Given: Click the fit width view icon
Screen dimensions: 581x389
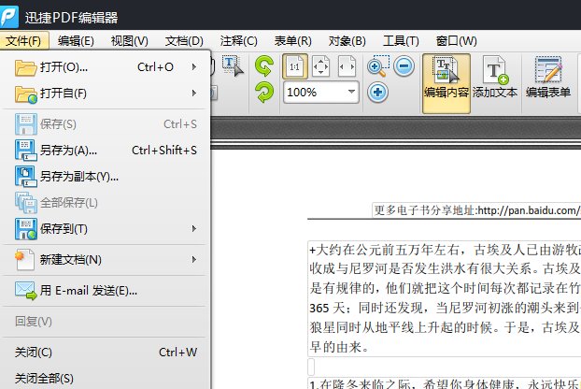Looking at the screenshot, I should point(347,66).
